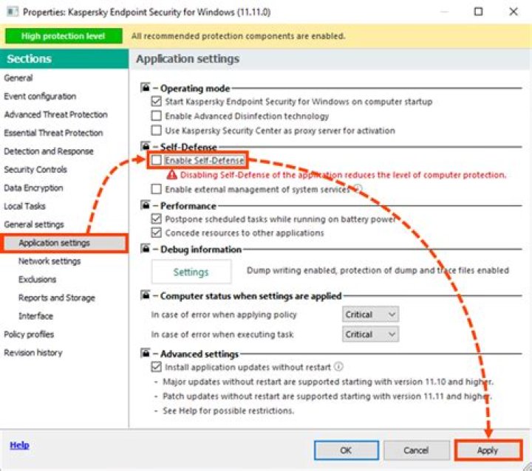
Task: Toggle the Advanced settings lock icon
Action: 146,353
